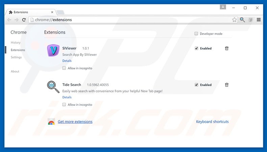Click the Tide Search extension name

pos(72,85)
